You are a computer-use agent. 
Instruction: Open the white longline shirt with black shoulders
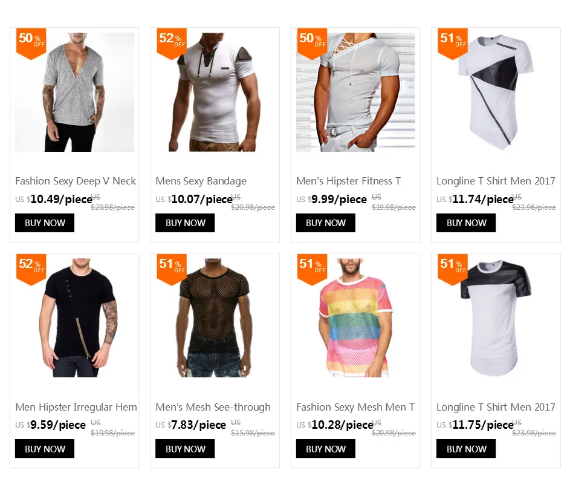click(x=496, y=318)
